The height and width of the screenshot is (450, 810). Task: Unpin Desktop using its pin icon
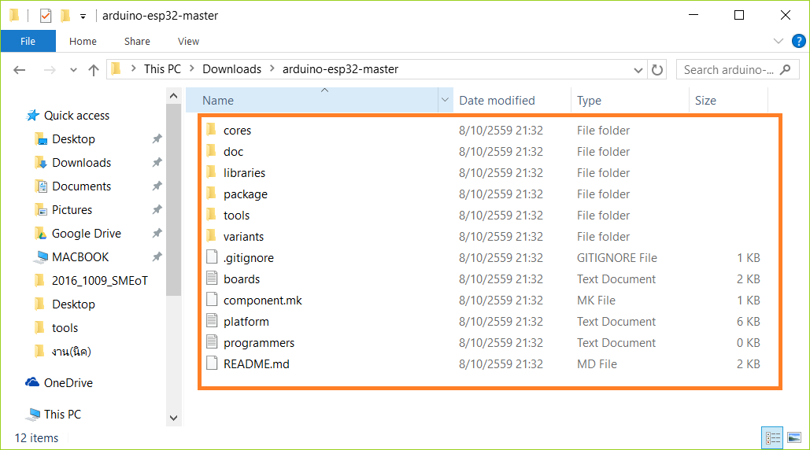[157, 138]
